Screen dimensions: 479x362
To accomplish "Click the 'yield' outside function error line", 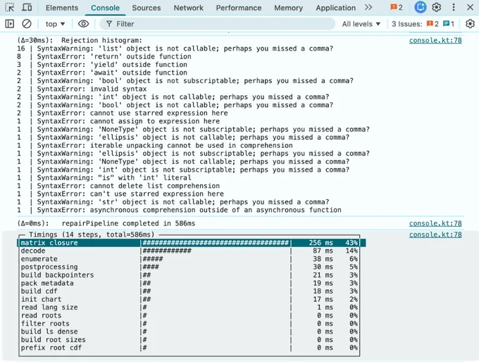I will click(102, 65).
